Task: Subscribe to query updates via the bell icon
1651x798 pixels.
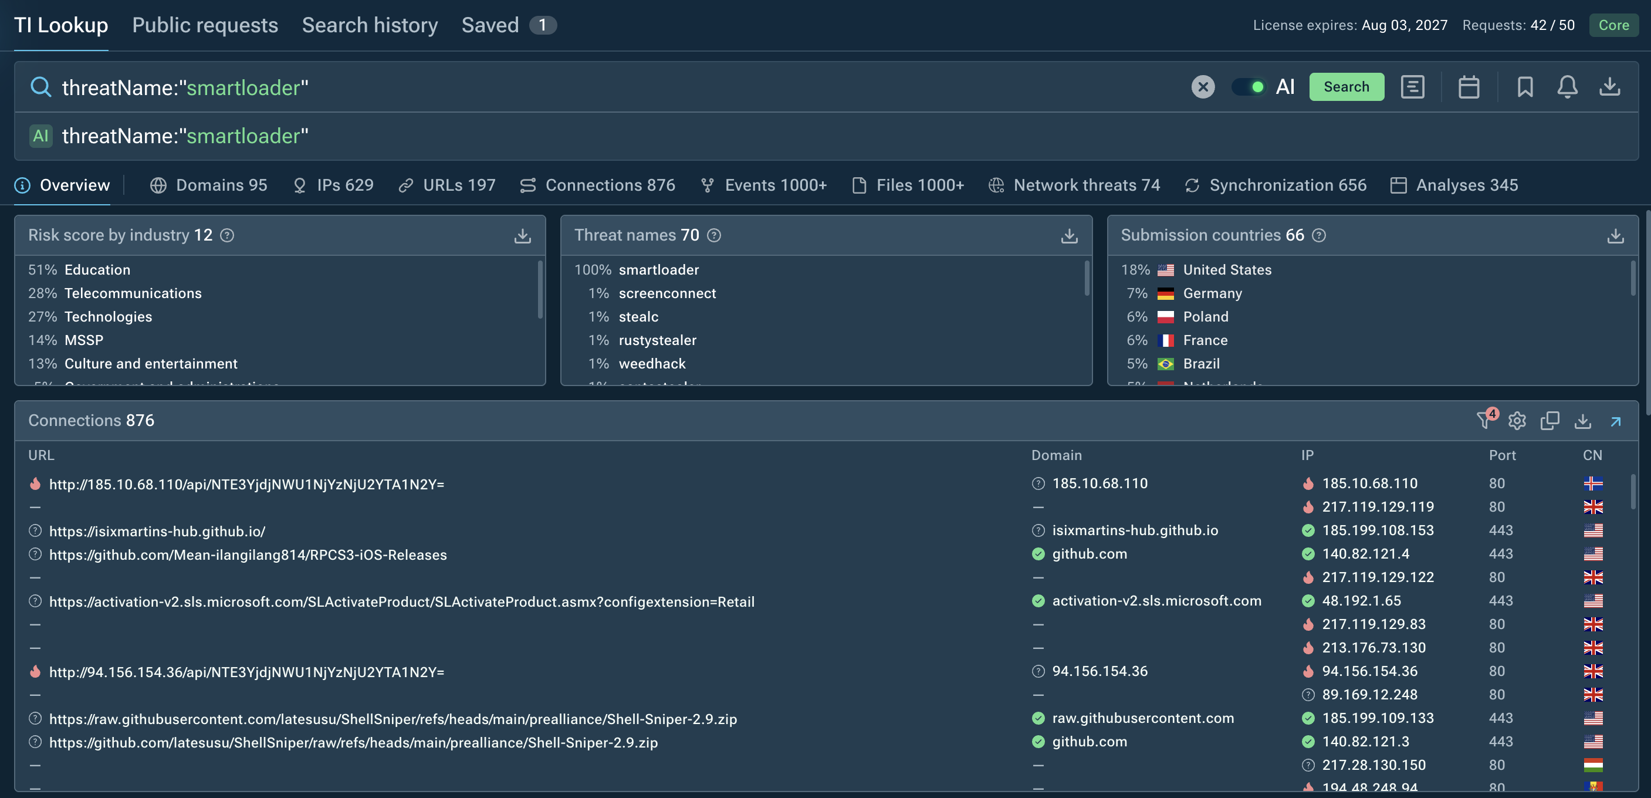Action: (x=1567, y=86)
